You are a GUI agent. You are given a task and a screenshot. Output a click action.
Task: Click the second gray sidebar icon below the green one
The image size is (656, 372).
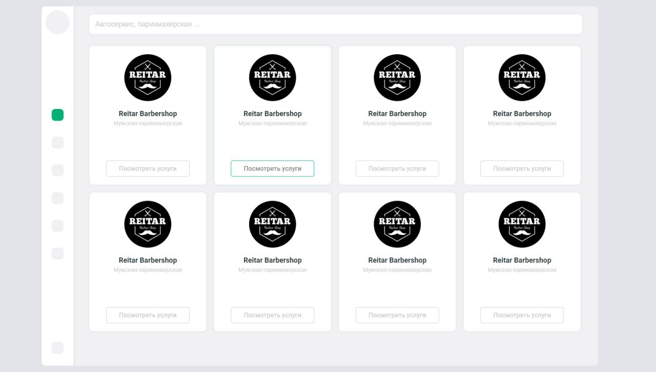pyautogui.click(x=57, y=170)
